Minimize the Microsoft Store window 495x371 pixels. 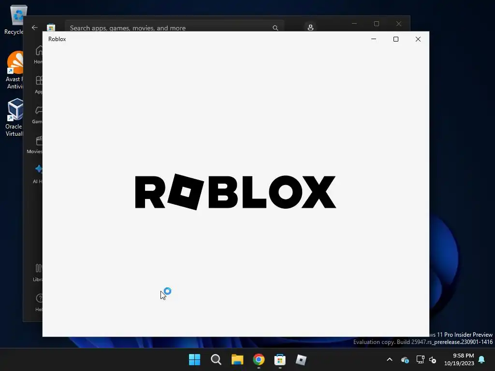click(354, 24)
